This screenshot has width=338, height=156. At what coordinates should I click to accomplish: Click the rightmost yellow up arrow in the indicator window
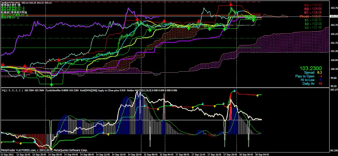(x=257, y=96)
